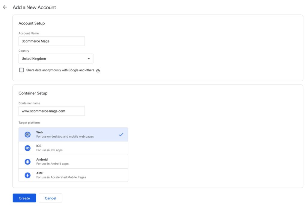The image size is (307, 207).
Task: Click the globe icon next to Web
Action: (x=28, y=134)
